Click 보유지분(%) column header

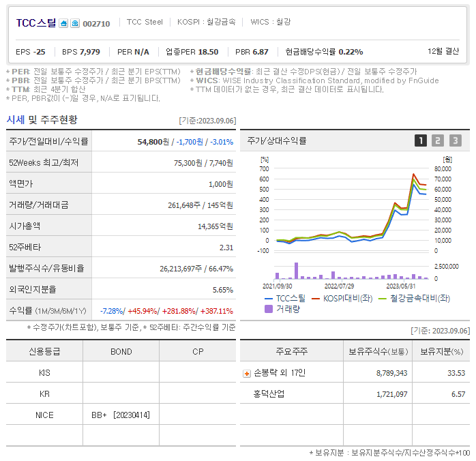pos(441,351)
